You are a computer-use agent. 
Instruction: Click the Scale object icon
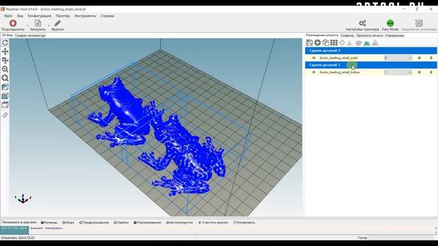coord(350,42)
